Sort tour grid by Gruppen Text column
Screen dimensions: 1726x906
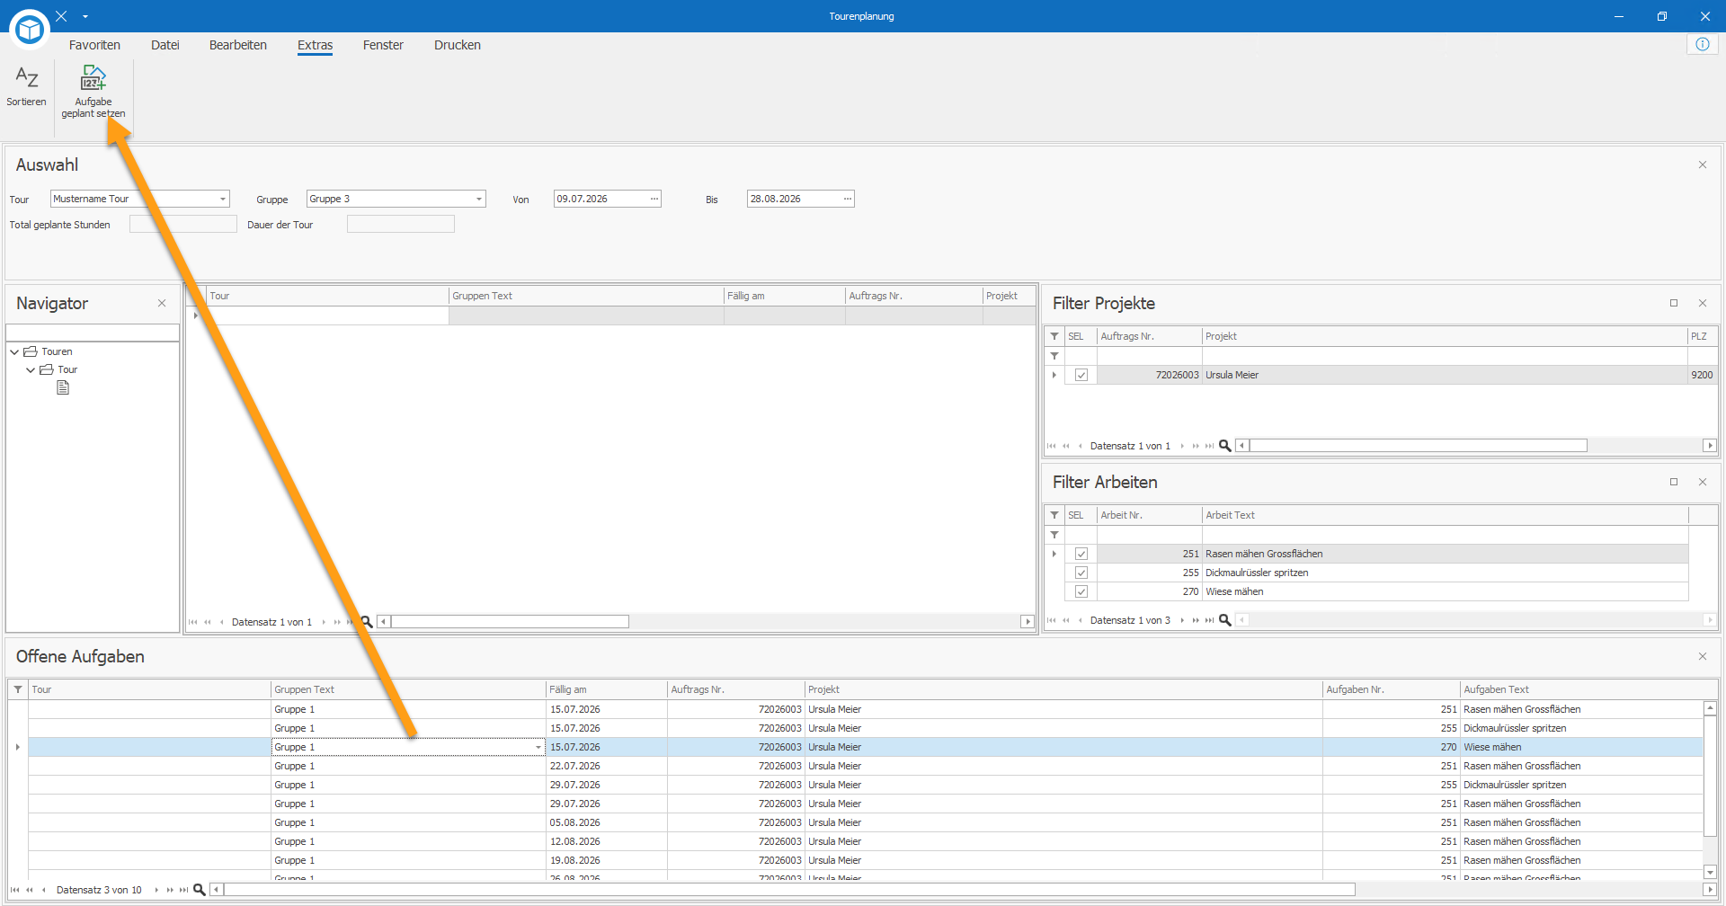tap(586, 296)
